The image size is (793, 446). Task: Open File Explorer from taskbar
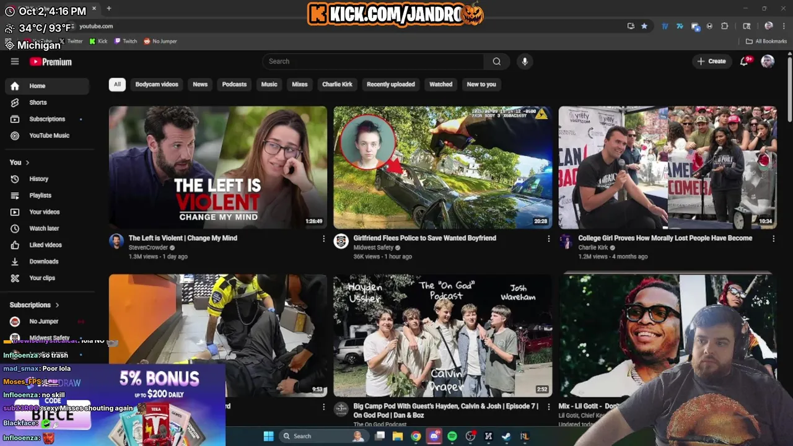398,436
